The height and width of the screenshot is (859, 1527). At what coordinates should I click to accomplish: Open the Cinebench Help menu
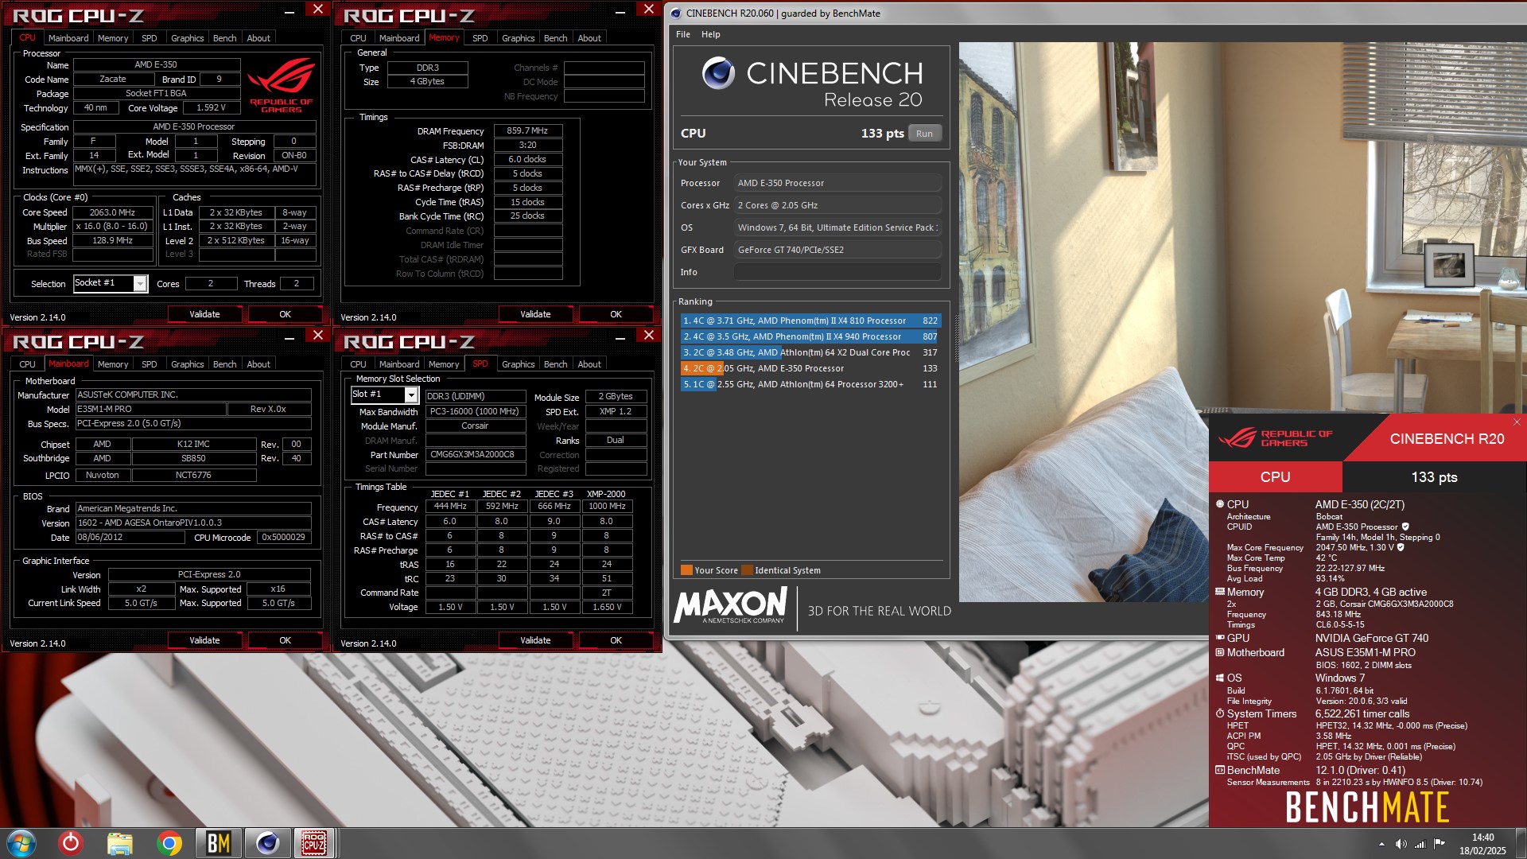coord(711,34)
